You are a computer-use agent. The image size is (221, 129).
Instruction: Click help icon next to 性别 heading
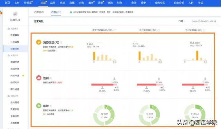tap(51, 78)
